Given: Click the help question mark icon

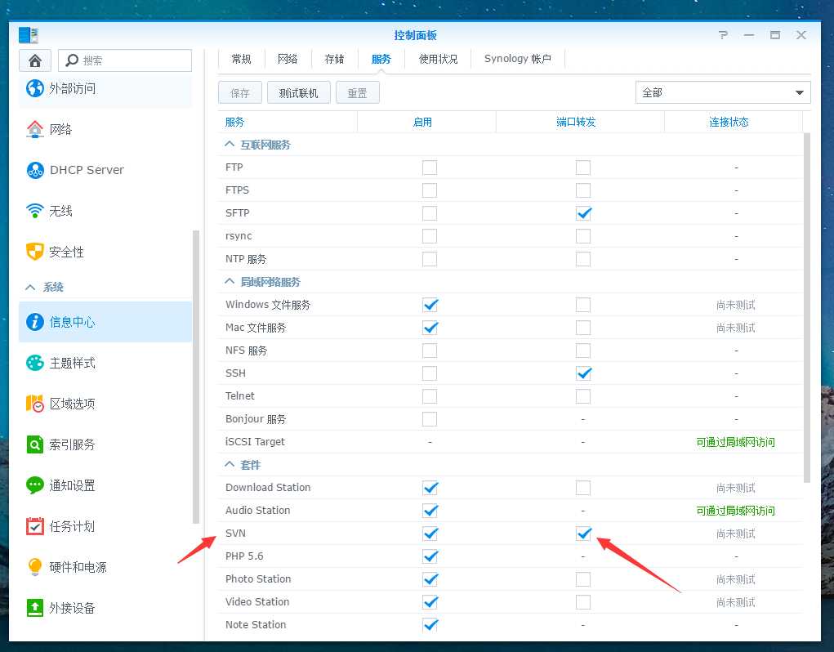Looking at the screenshot, I should coord(723,35).
